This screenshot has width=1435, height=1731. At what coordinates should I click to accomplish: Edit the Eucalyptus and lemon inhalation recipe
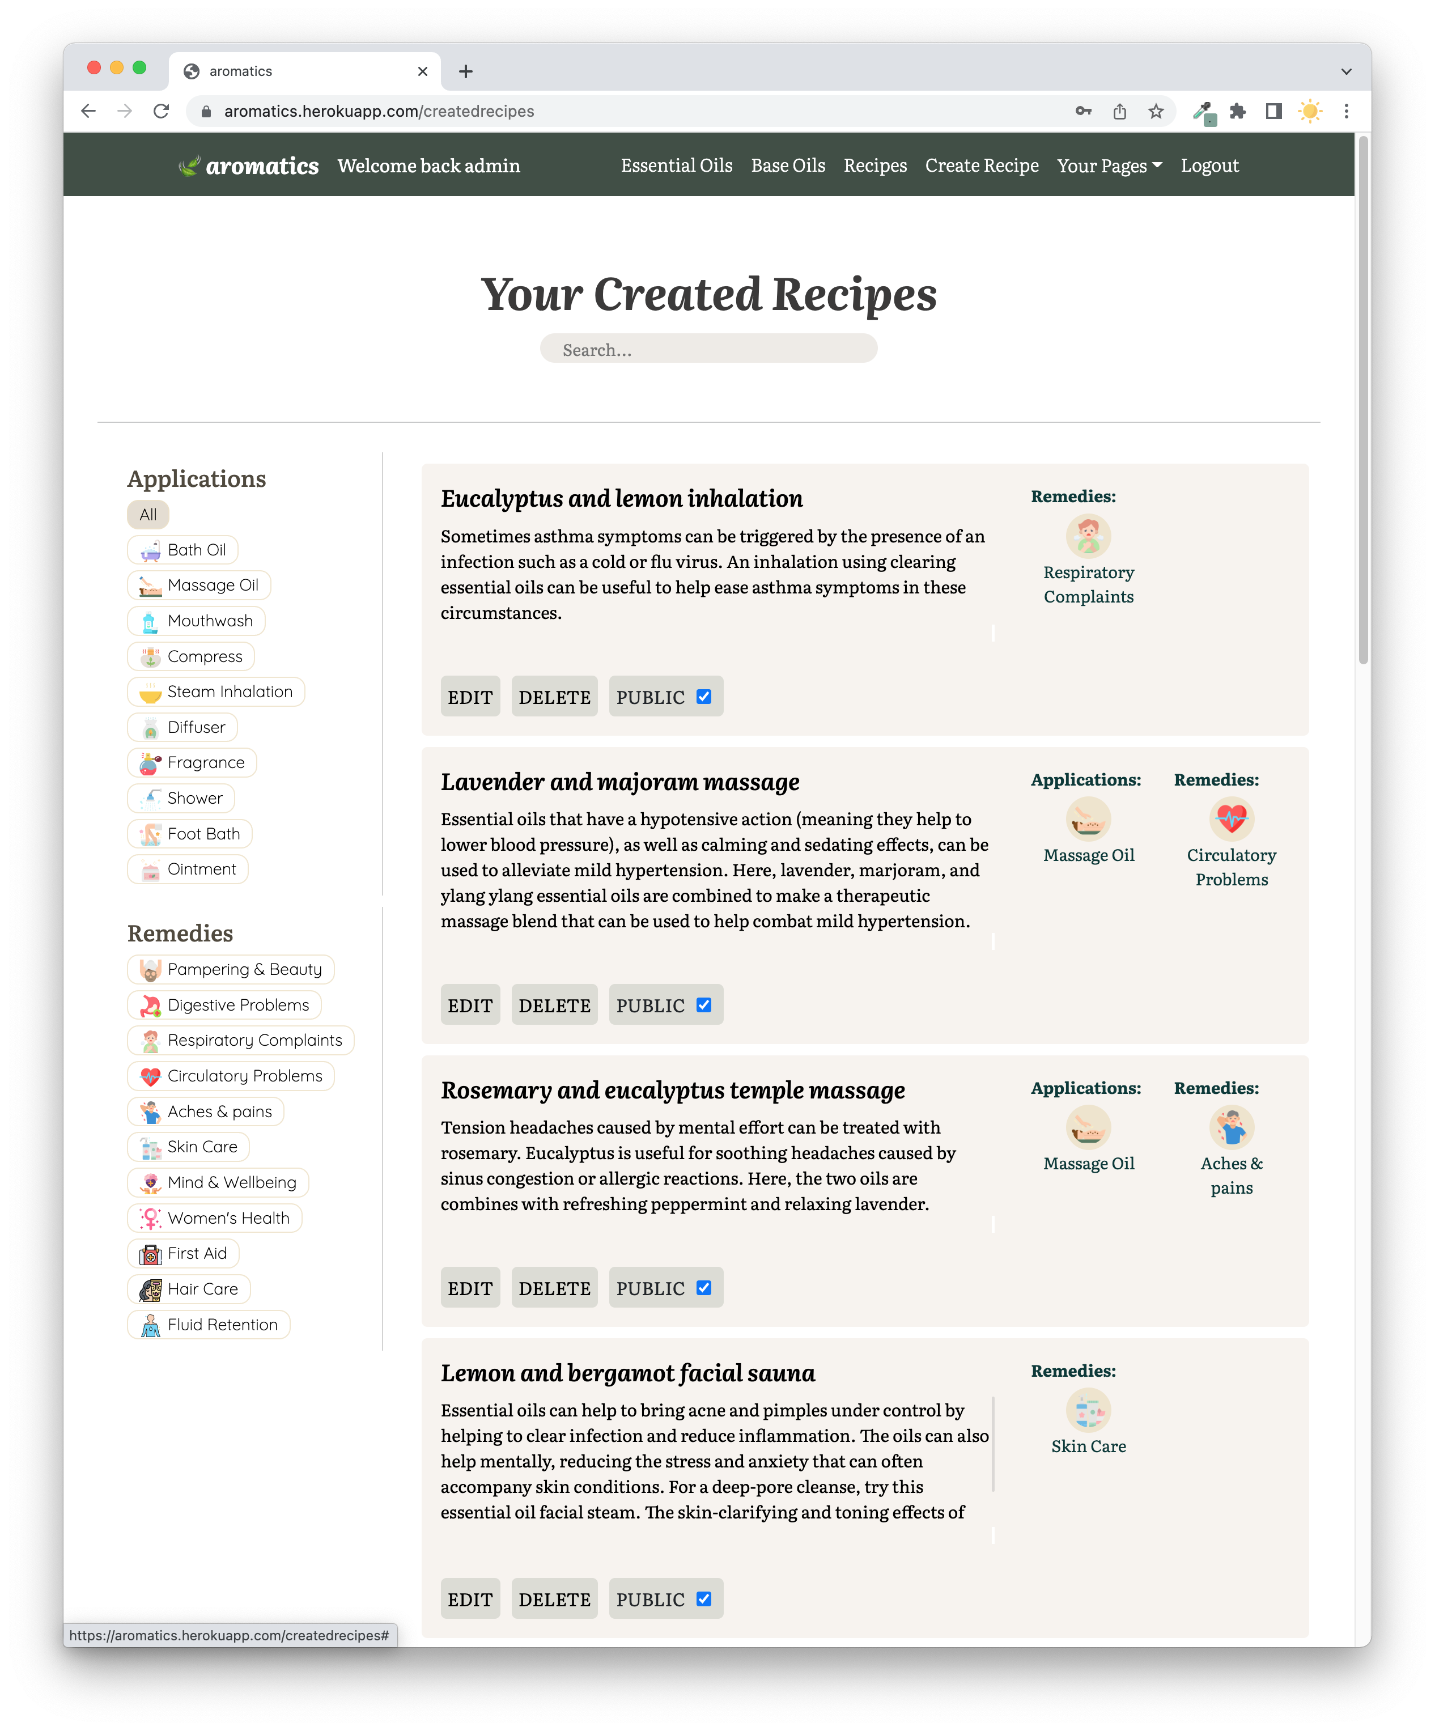click(x=470, y=697)
